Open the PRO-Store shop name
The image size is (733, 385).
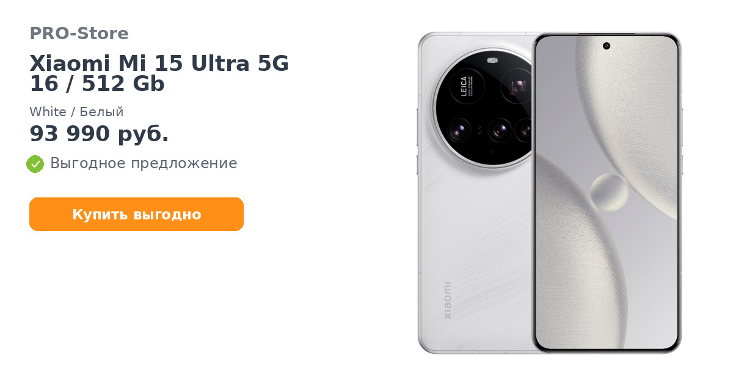[x=79, y=34]
